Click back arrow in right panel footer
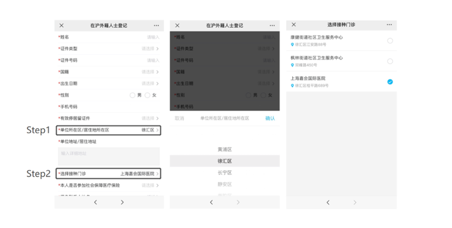Image resolution: width=452 pixels, height=228 pixels. 328,202
